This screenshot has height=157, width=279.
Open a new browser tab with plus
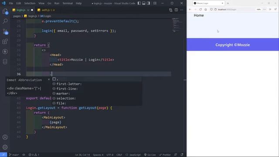228,3
